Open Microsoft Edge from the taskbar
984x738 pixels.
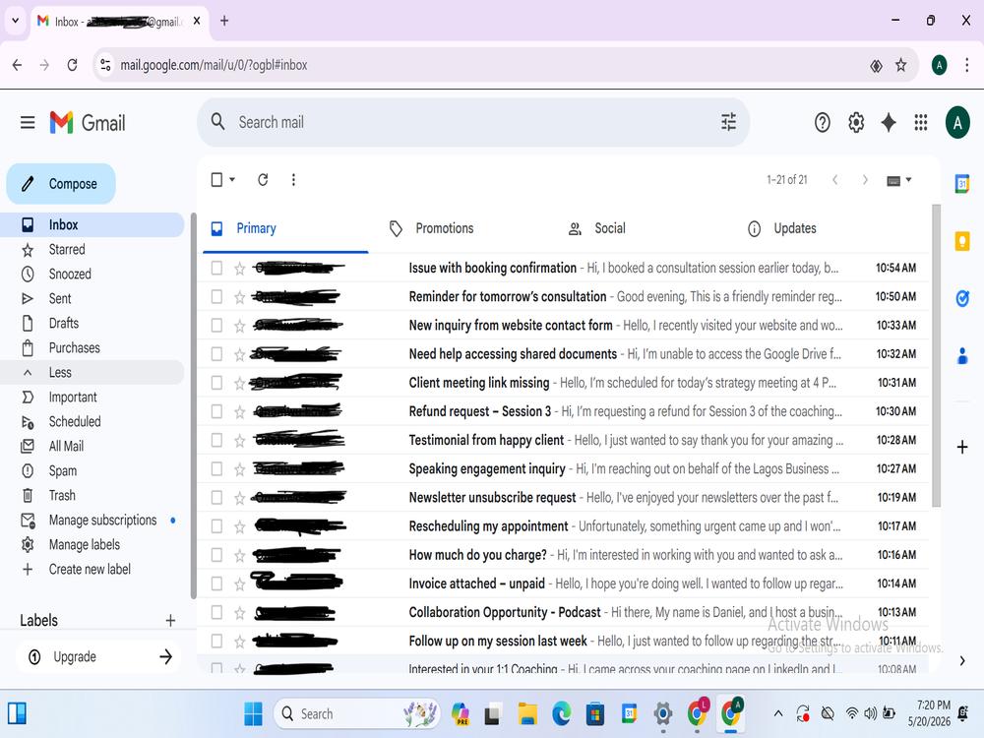562,714
